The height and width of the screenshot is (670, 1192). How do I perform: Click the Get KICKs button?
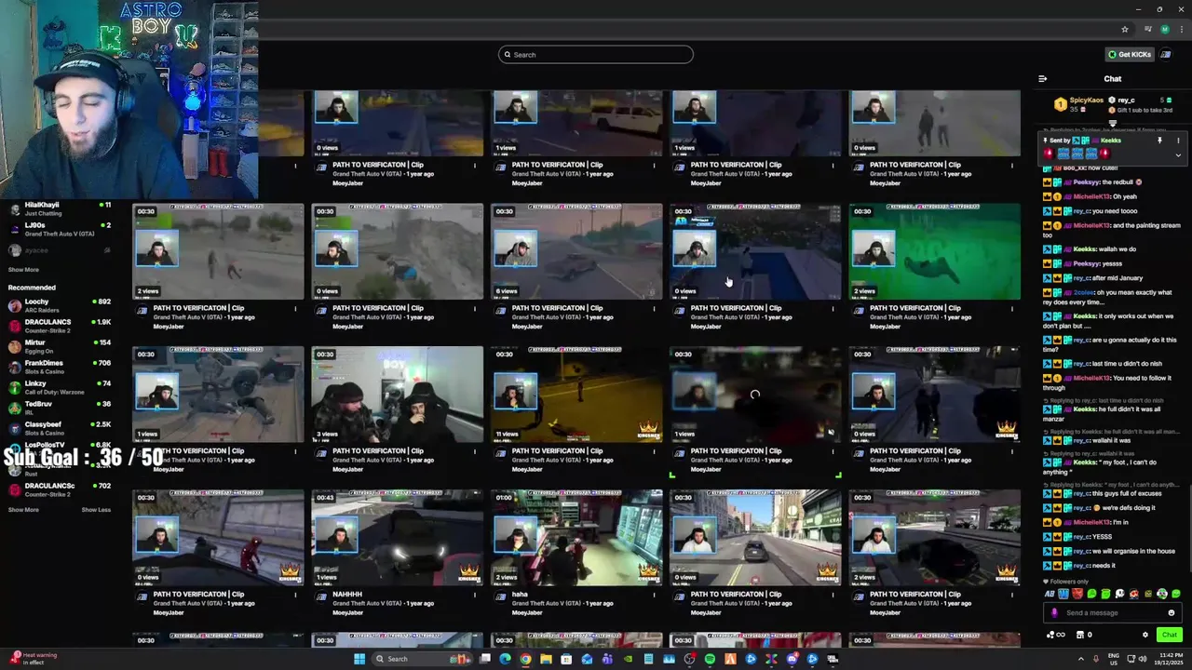(x=1129, y=54)
